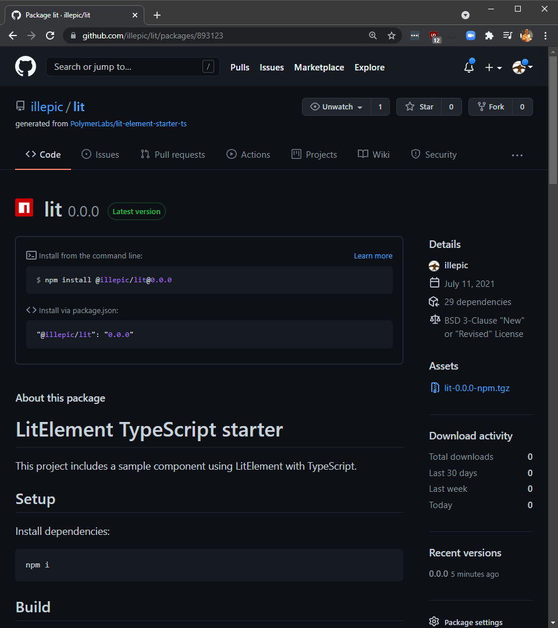Open Chrome profile avatar
Screen dimensions: 558x628
(x=527, y=36)
